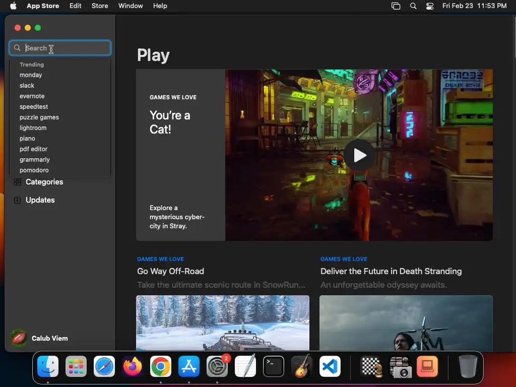Open the 'Go Way Off-Road' story
This screenshot has width=516, height=387.
170,271
